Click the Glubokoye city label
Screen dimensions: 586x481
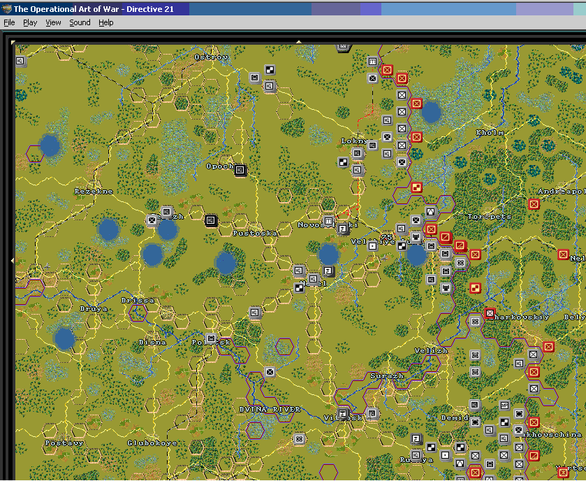click(x=152, y=443)
